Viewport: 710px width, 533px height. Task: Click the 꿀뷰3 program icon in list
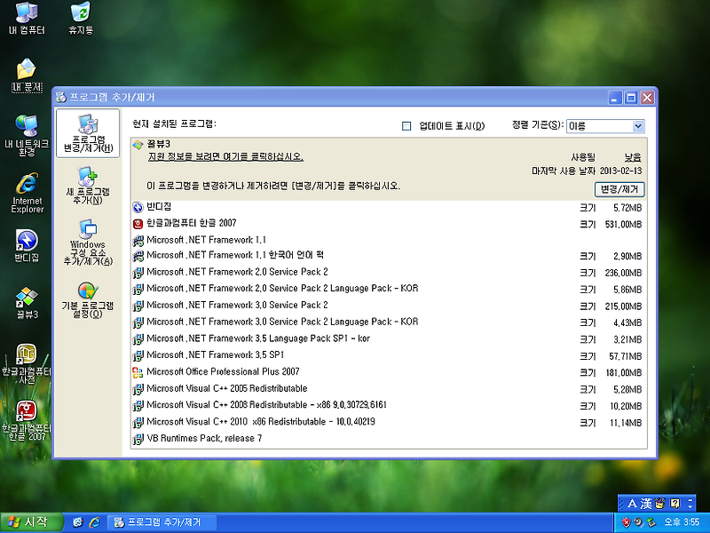point(138,145)
